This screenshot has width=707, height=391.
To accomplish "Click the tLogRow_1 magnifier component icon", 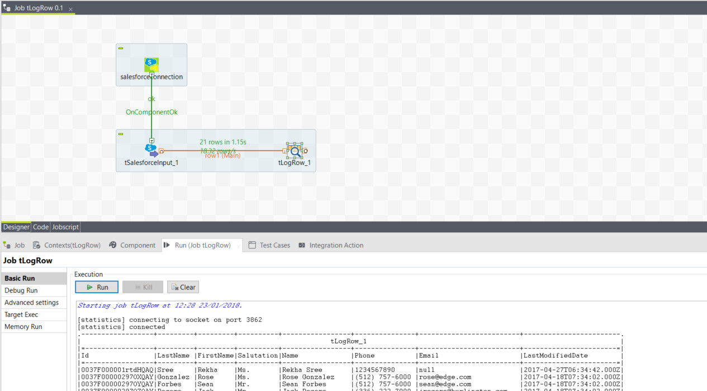I will 295,150.
